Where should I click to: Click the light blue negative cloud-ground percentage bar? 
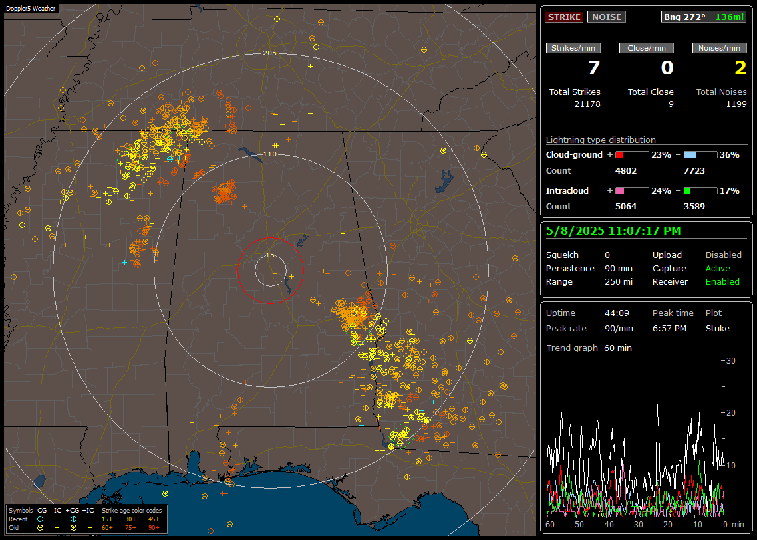(700, 155)
